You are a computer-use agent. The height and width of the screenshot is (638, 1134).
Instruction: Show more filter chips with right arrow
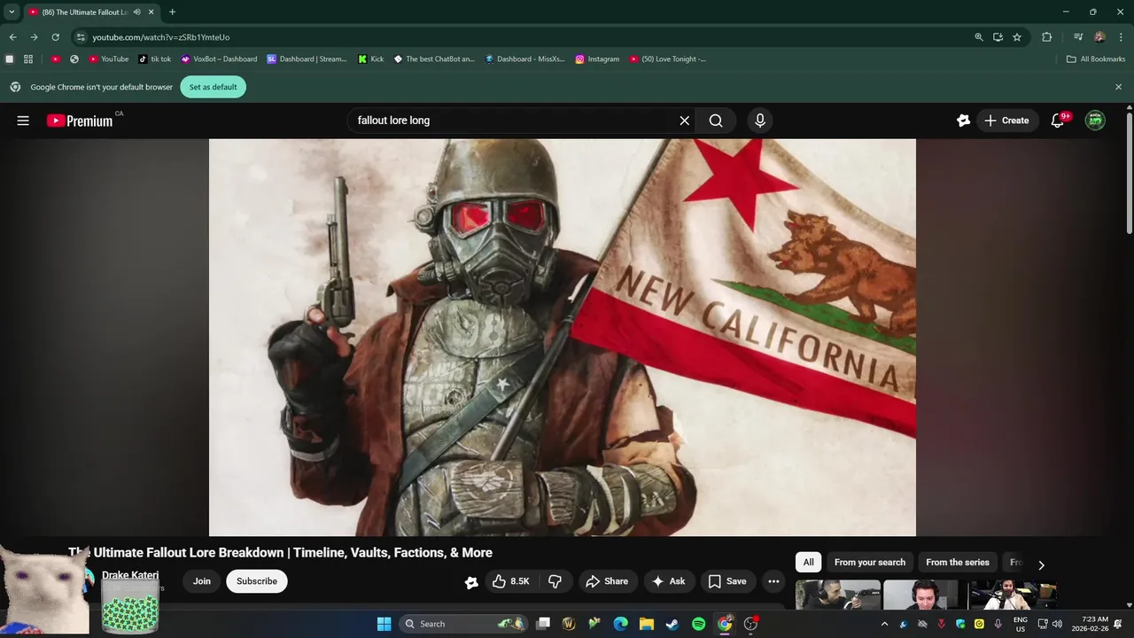[x=1041, y=564]
